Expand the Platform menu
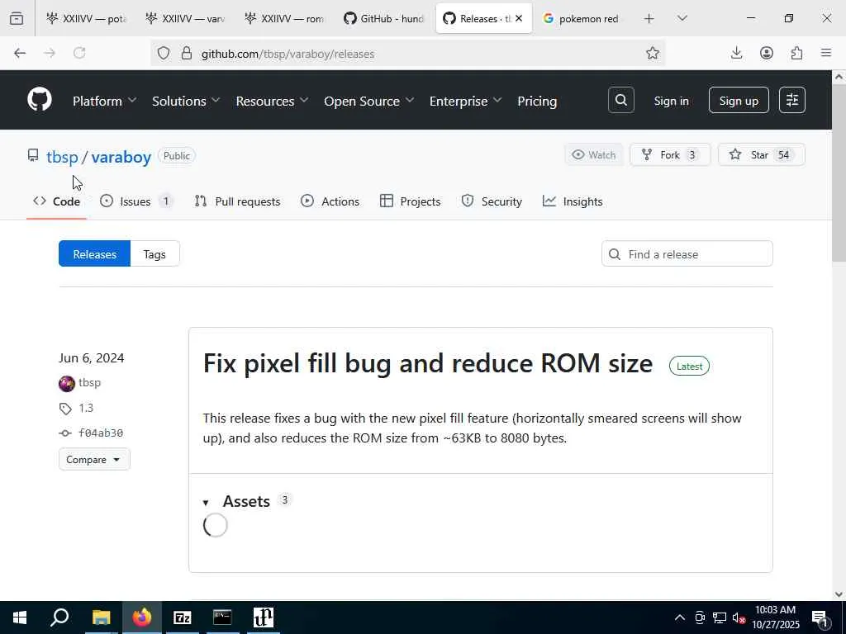Viewport: 846px width, 634px height. point(104,101)
